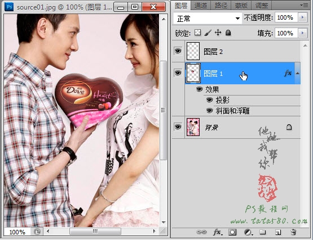Image resolution: width=313 pixels, height=240 pixels.
Task: Click the 不透明度 label
Action: [x=258, y=18]
